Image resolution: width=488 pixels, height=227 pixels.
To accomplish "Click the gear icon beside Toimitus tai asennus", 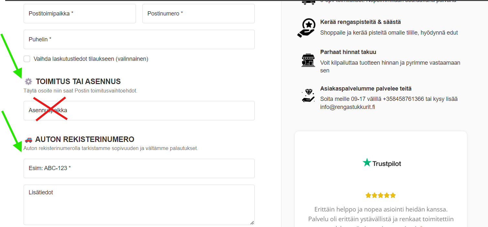I will pos(28,81).
